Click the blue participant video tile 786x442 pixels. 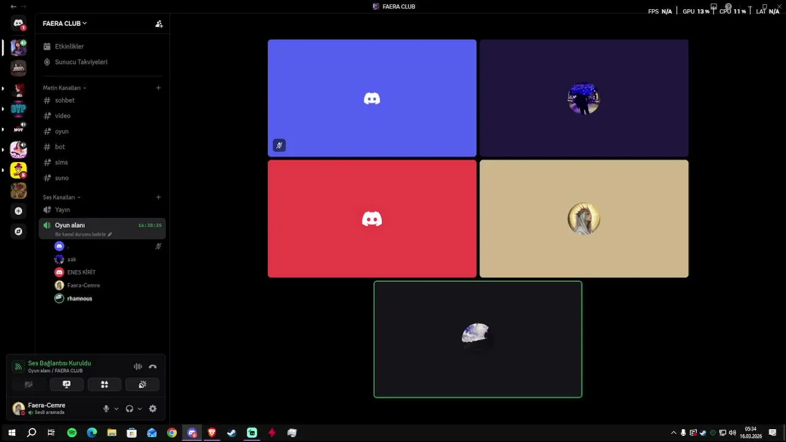[372, 98]
